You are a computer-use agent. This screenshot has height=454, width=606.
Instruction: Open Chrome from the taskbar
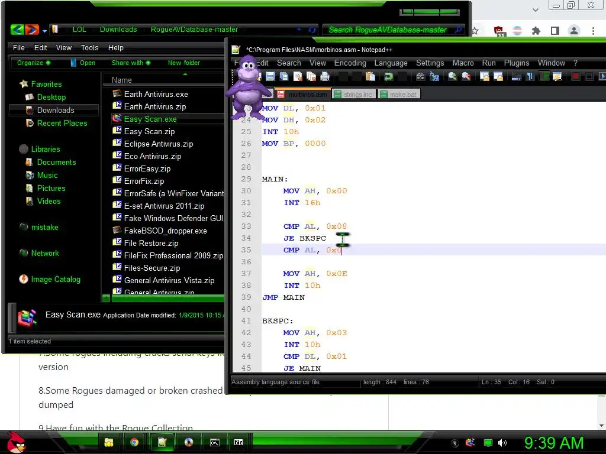coord(134,442)
